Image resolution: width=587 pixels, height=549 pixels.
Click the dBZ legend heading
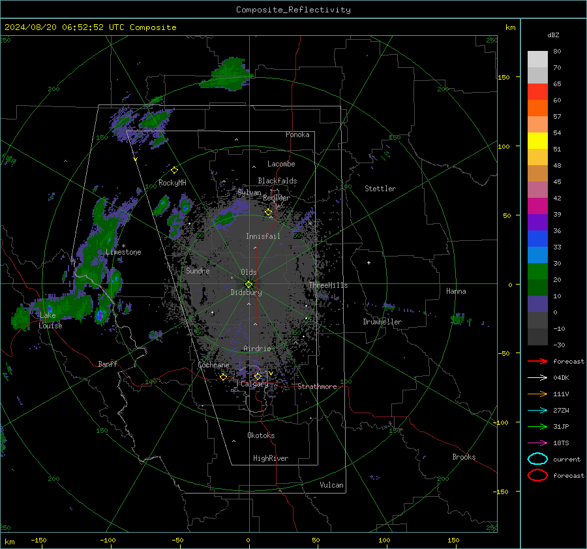[553, 35]
